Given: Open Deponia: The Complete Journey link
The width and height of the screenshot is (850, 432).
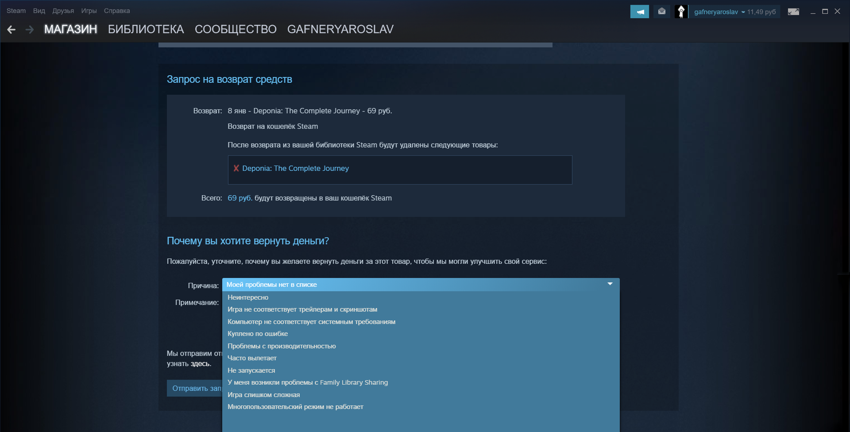Looking at the screenshot, I should tap(295, 168).
